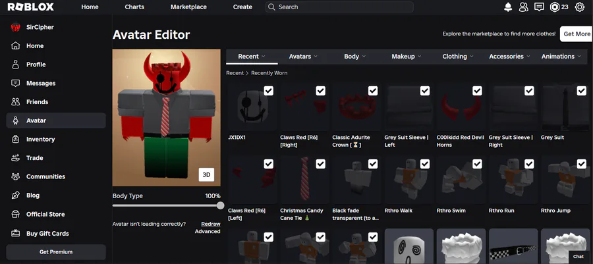Click the Profile person icon in sidebar

[16, 65]
